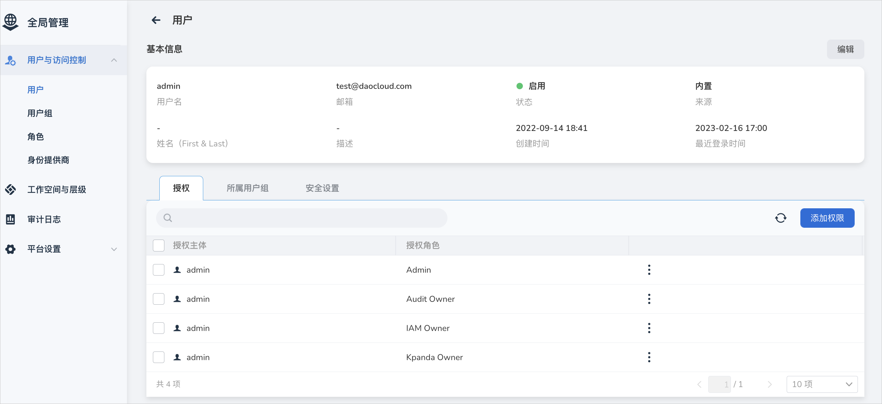Image resolution: width=882 pixels, height=404 pixels.
Task: Click into the authorization search field
Action: point(301,218)
